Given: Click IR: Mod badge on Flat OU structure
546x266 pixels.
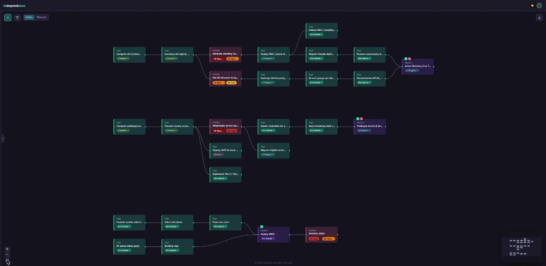Looking at the screenshot, I should pos(219,83).
